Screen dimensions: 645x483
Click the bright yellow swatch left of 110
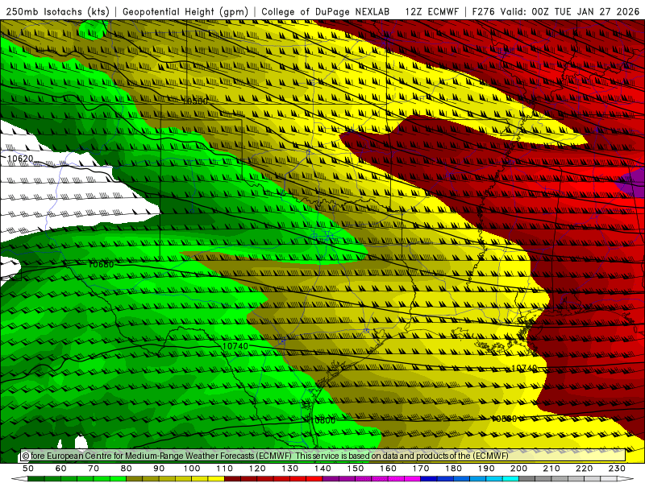(x=216, y=479)
